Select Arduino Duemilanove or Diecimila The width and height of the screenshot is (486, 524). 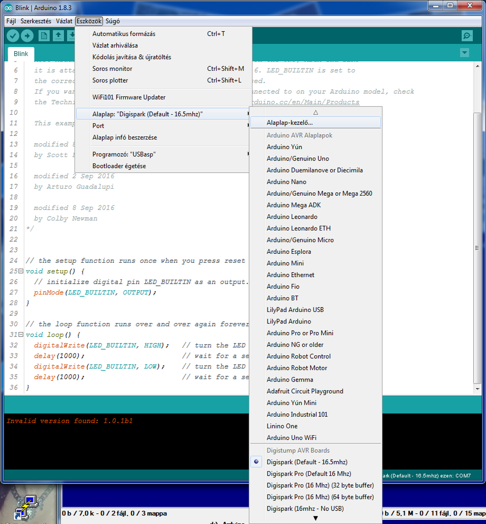pos(315,170)
